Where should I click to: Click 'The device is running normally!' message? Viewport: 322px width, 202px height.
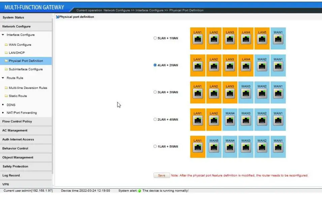click(x=165, y=191)
